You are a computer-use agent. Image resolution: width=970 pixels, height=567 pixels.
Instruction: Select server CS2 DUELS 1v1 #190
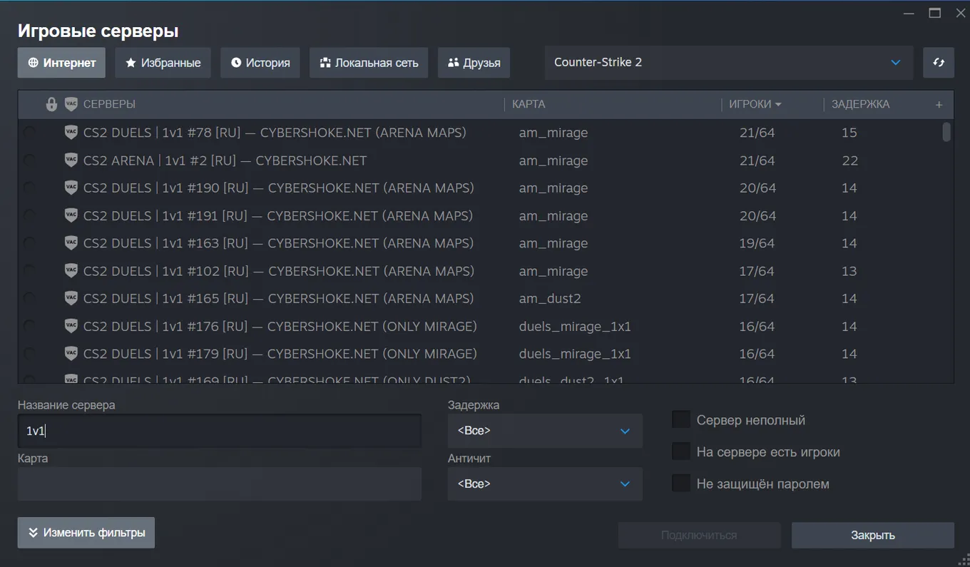(485, 188)
